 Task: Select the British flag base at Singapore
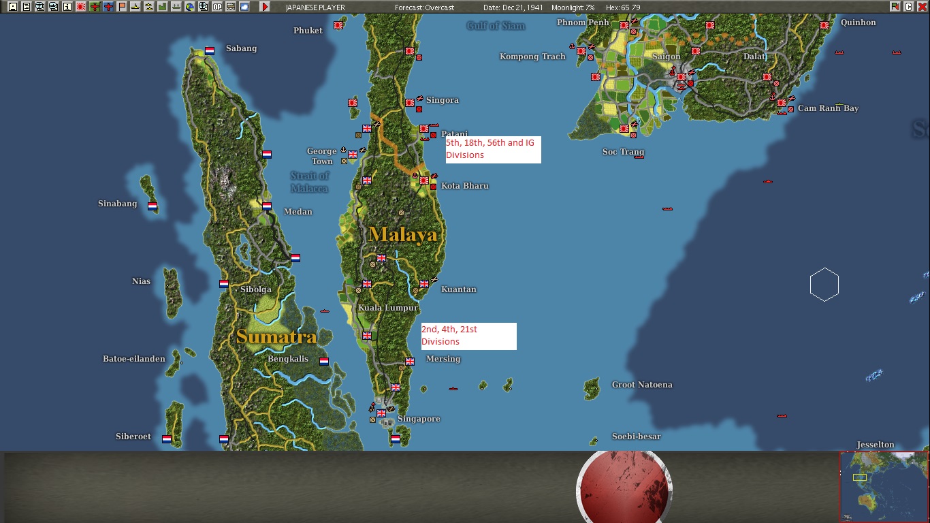(381, 413)
